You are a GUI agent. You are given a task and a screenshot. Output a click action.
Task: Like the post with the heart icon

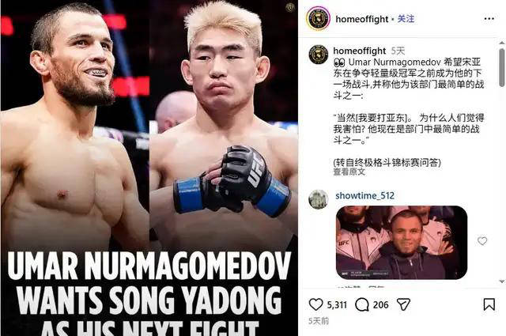(315, 304)
